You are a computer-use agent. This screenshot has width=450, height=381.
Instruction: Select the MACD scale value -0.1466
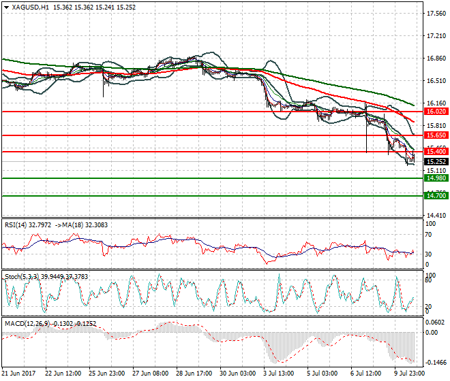point(436,363)
